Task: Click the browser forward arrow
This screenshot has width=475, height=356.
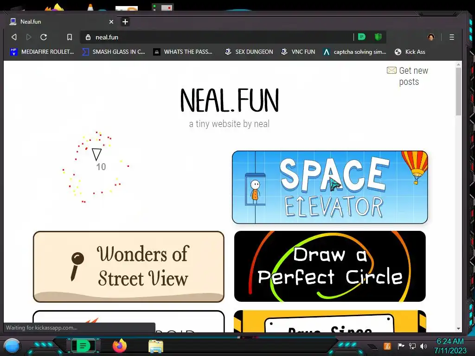Action: [29, 37]
